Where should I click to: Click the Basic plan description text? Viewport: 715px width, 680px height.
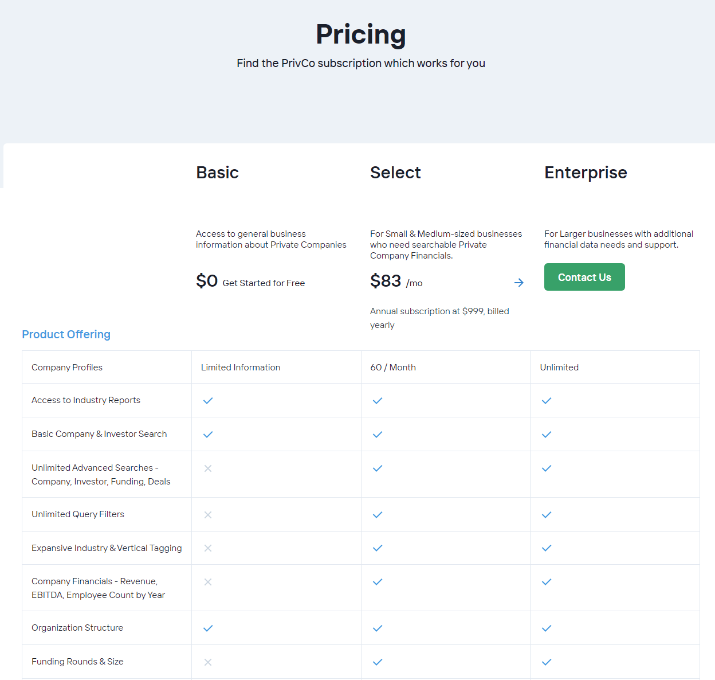271,239
